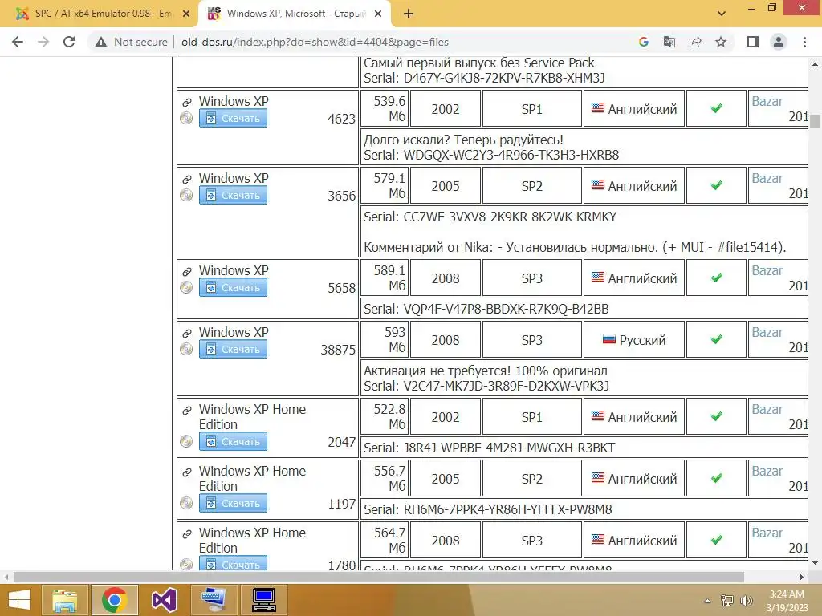
Task: Open the Chrome profile menu
Action: point(779,42)
